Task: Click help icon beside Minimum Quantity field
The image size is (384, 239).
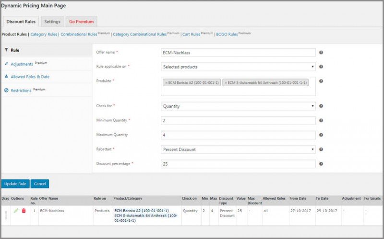Action: coord(321,121)
